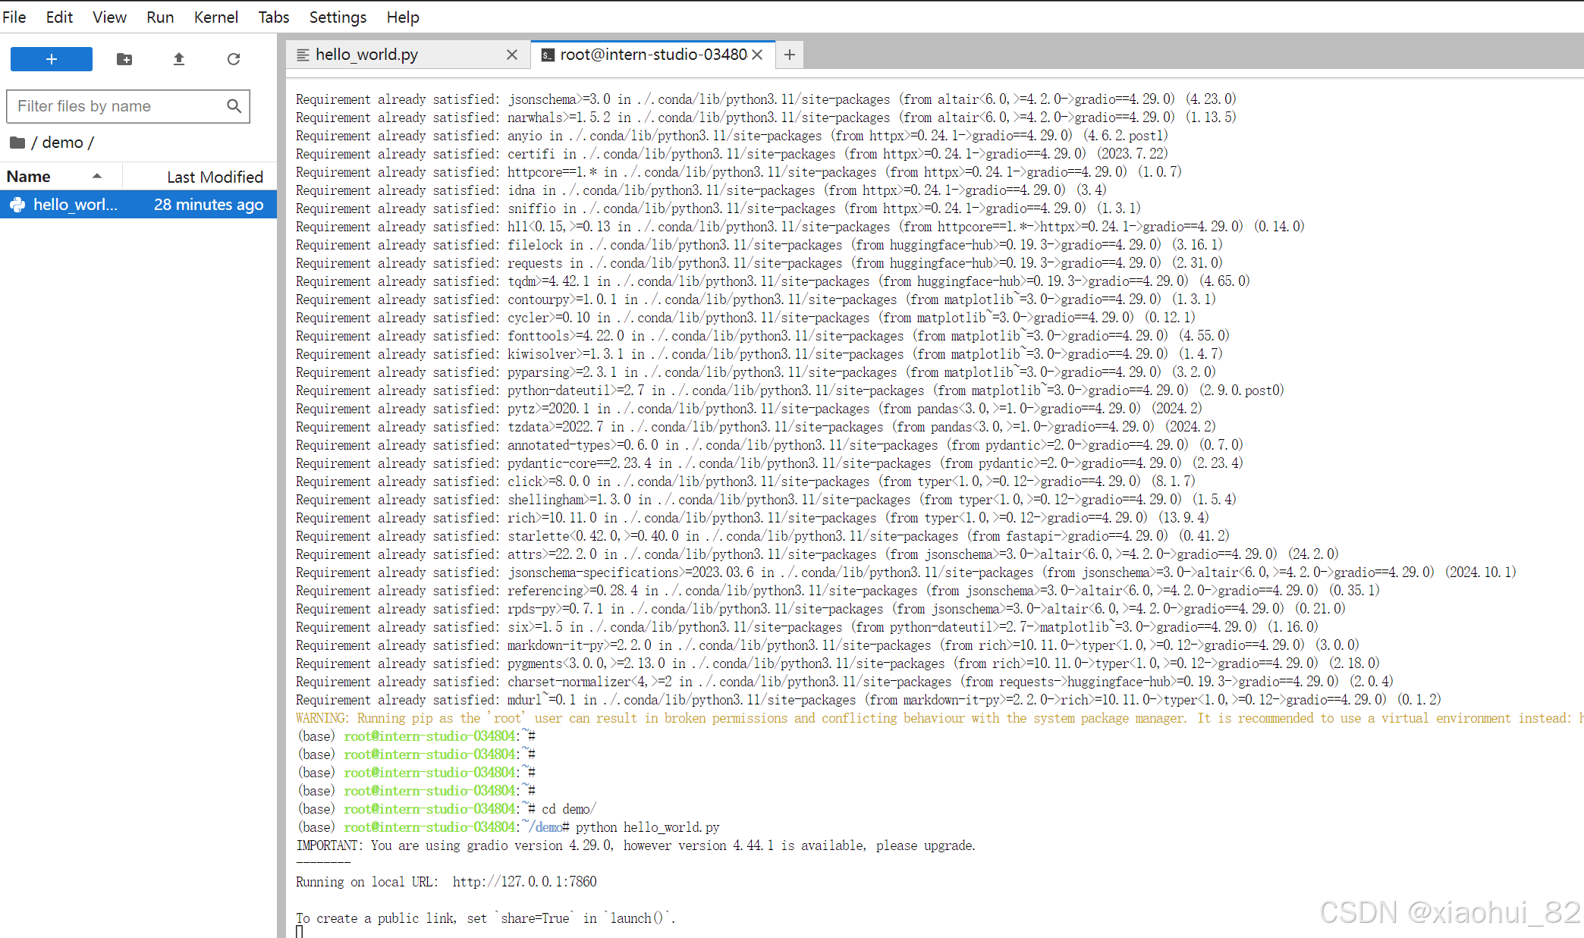Refresh the file browser list
Image resolution: width=1584 pixels, height=938 pixels.
coord(234,59)
